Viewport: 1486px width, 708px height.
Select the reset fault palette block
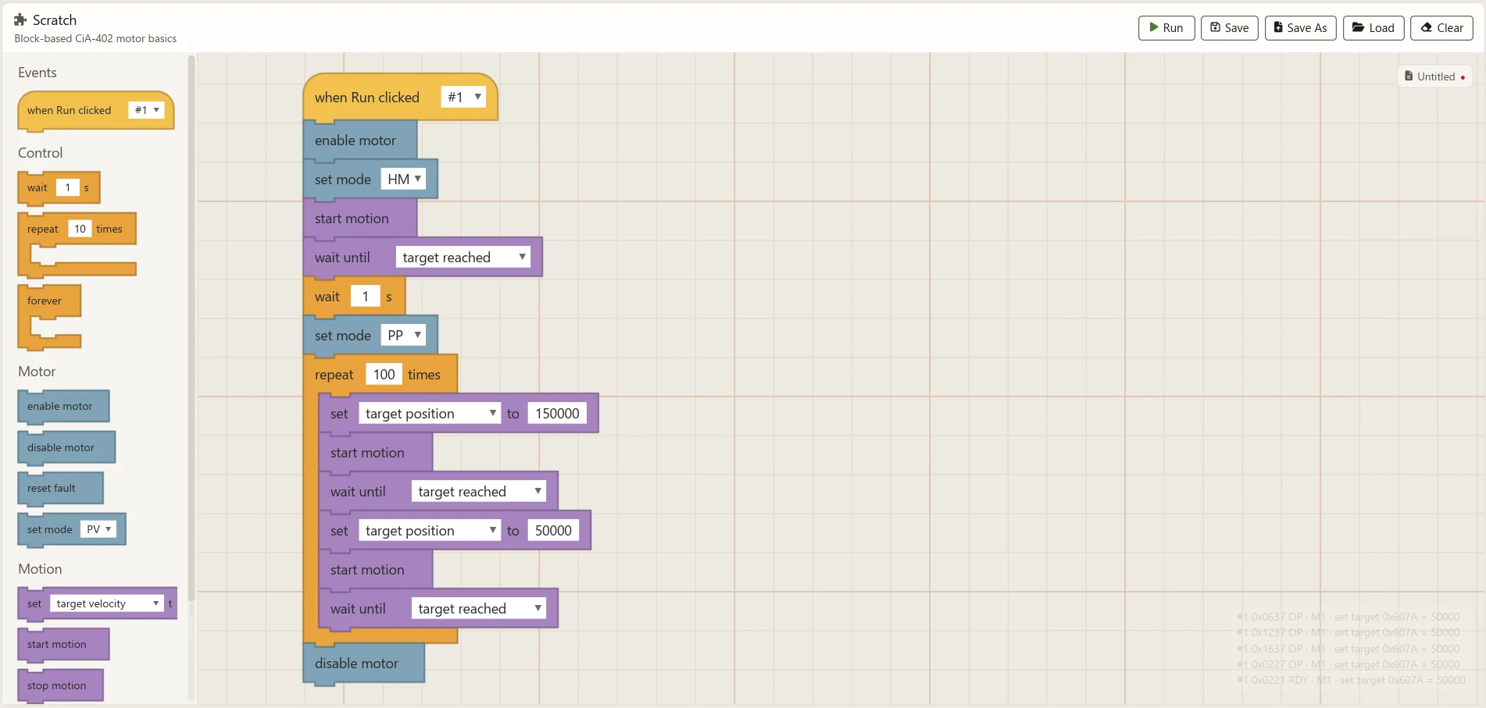tap(60, 489)
